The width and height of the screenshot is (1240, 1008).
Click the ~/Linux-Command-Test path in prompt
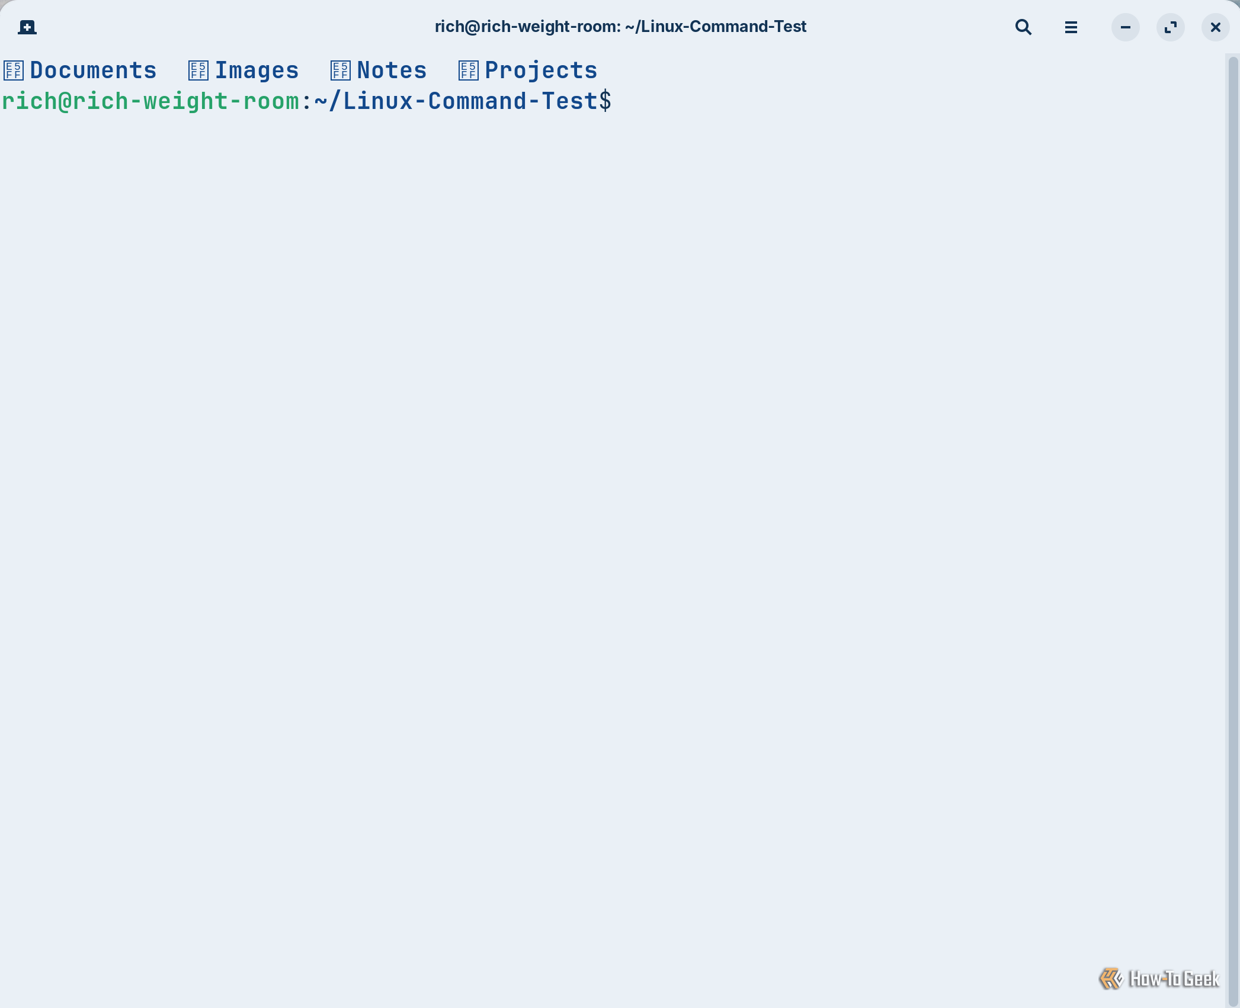click(x=456, y=101)
